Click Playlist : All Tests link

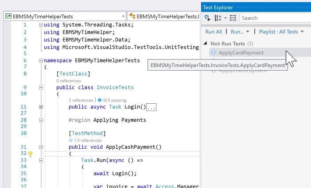[x=279, y=32]
